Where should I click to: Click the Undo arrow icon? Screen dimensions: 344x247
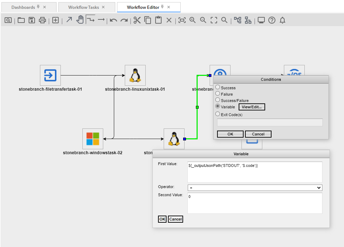click(x=113, y=20)
